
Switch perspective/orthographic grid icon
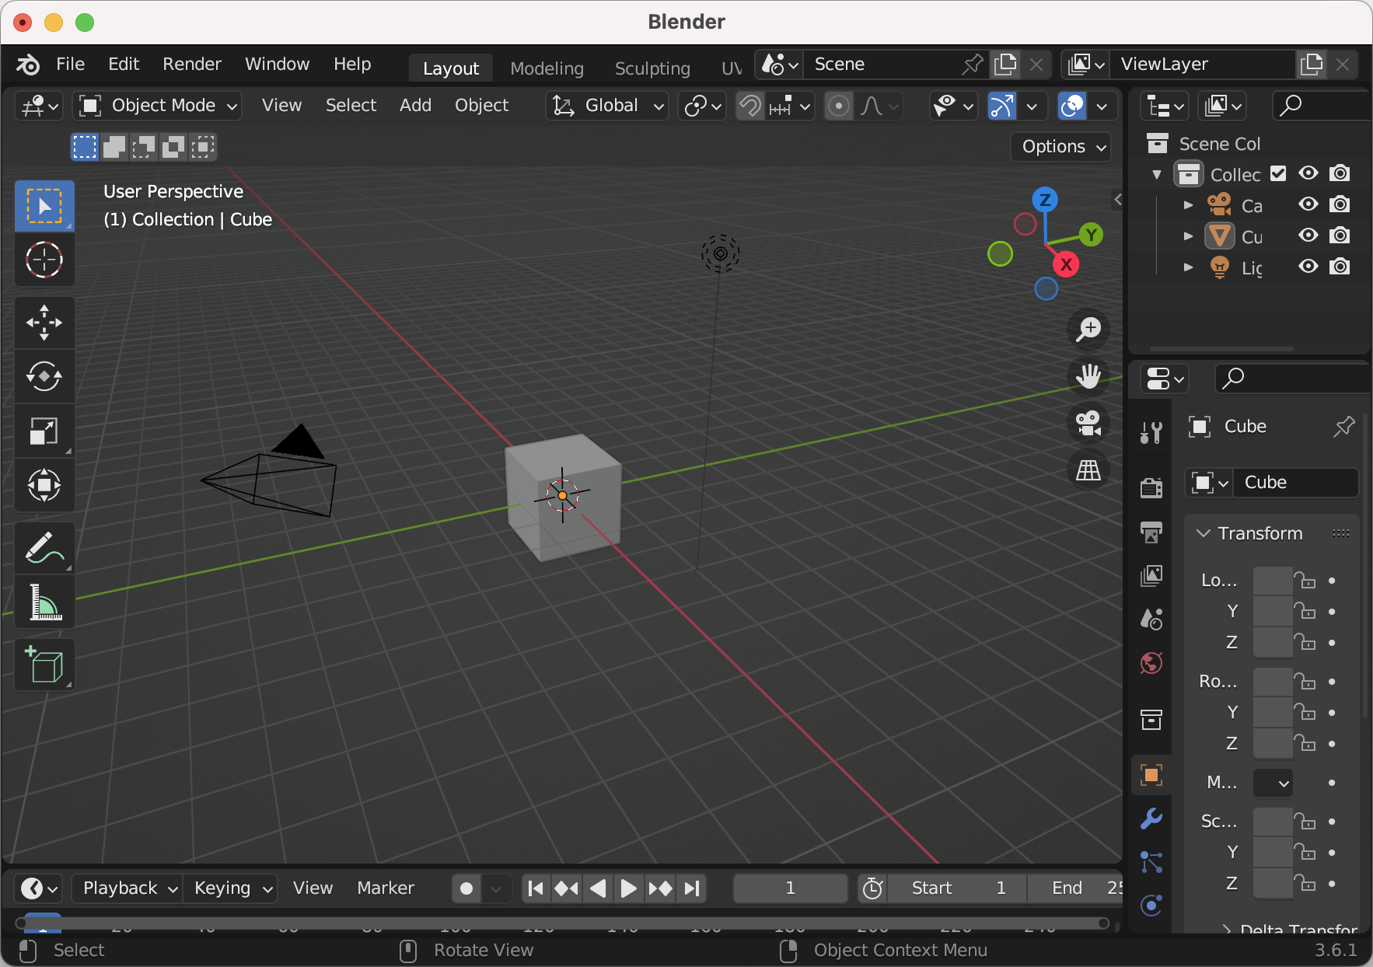1088,470
